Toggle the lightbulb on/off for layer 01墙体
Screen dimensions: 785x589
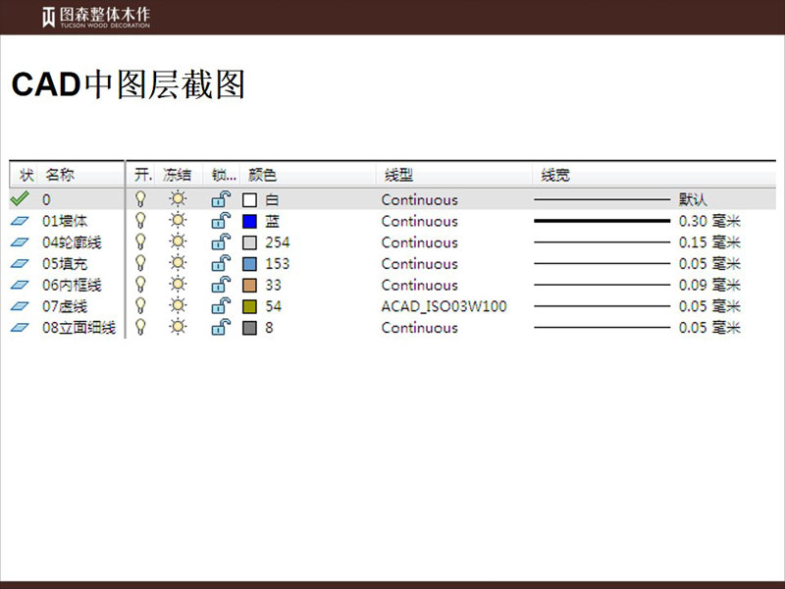pos(140,221)
